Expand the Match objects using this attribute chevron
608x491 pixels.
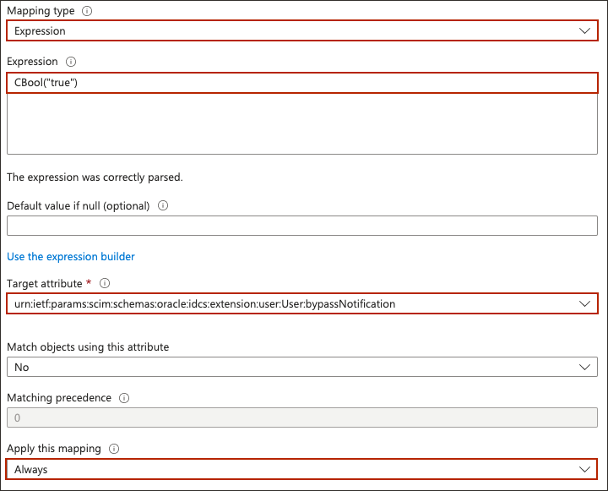click(x=584, y=367)
